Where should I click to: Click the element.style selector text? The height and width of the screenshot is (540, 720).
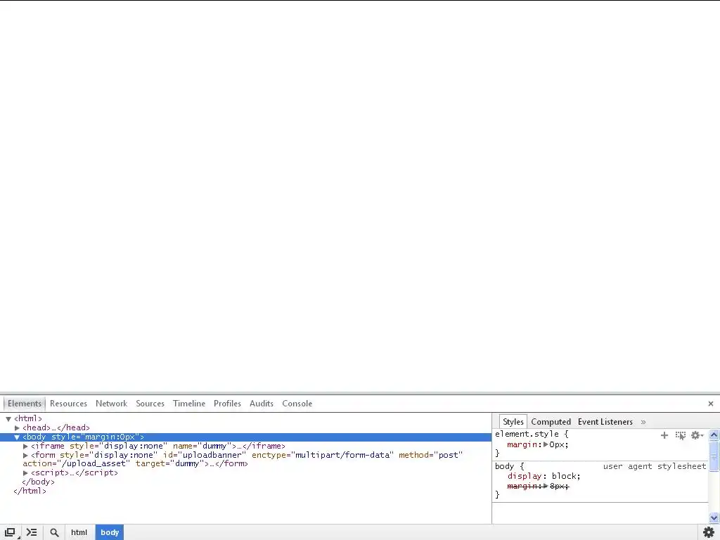pyautogui.click(x=527, y=434)
